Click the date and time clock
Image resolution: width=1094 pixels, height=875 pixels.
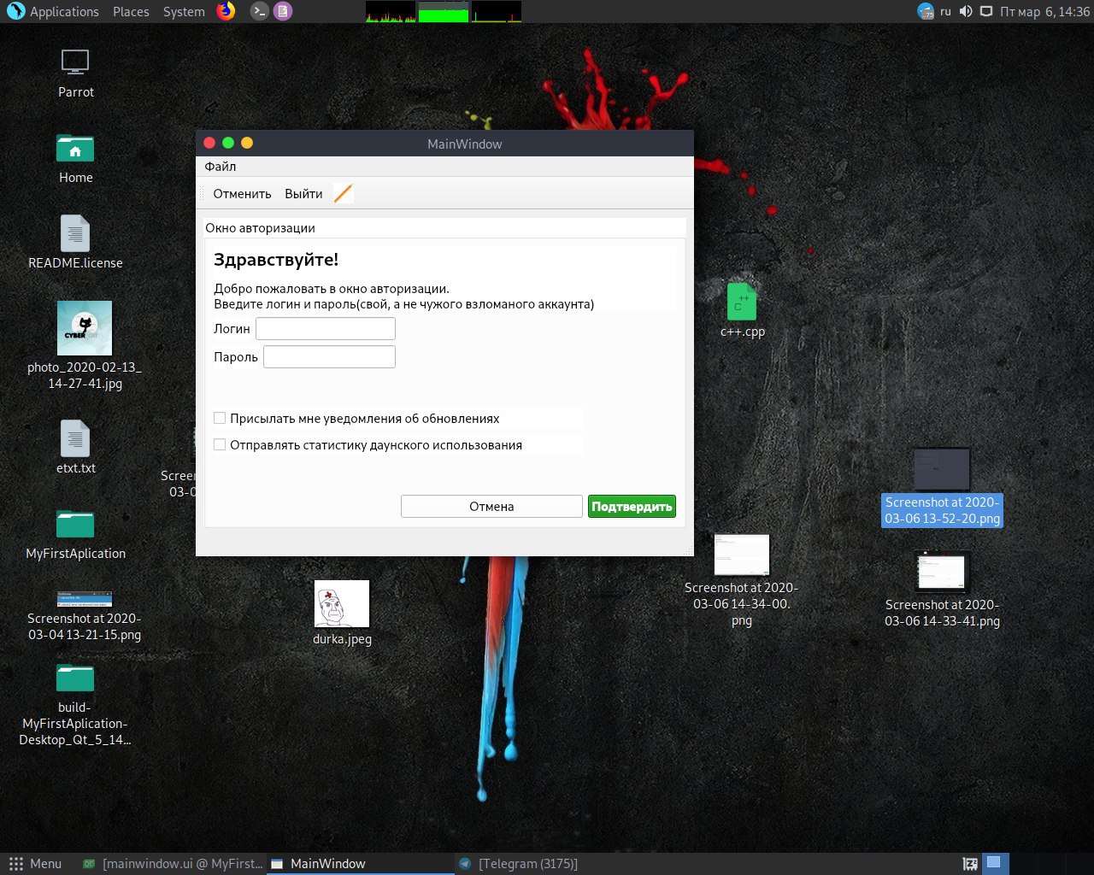[1044, 12]
